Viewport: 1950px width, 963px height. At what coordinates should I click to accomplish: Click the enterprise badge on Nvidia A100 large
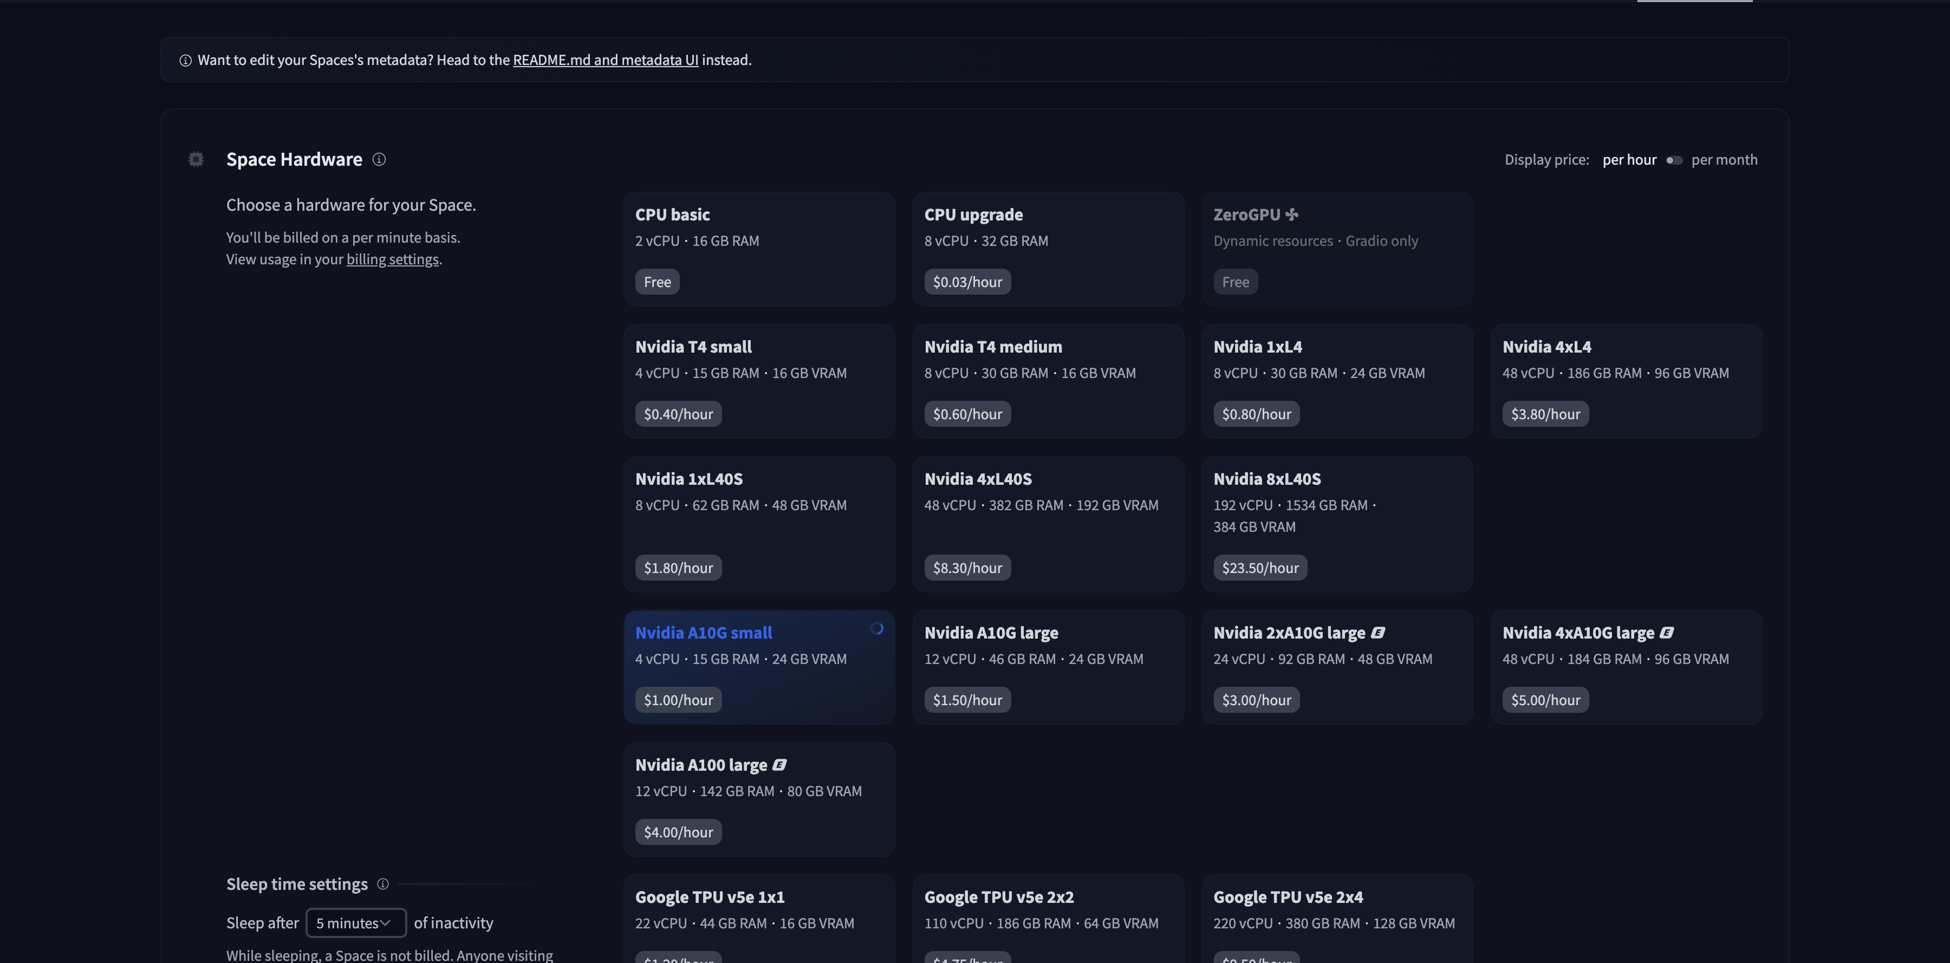click(779, 765)
